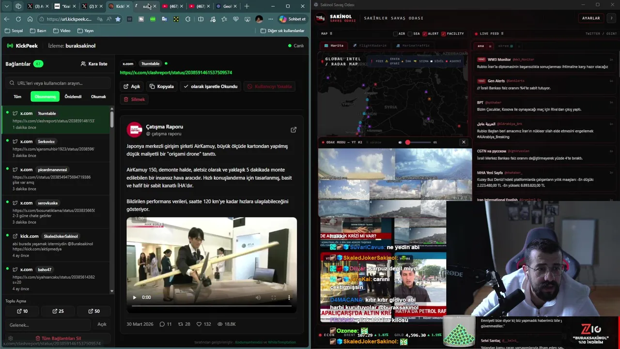Open the x.com link from picardmanevrasi
This screenshot has height=349, width=620.
coord(56,179)
